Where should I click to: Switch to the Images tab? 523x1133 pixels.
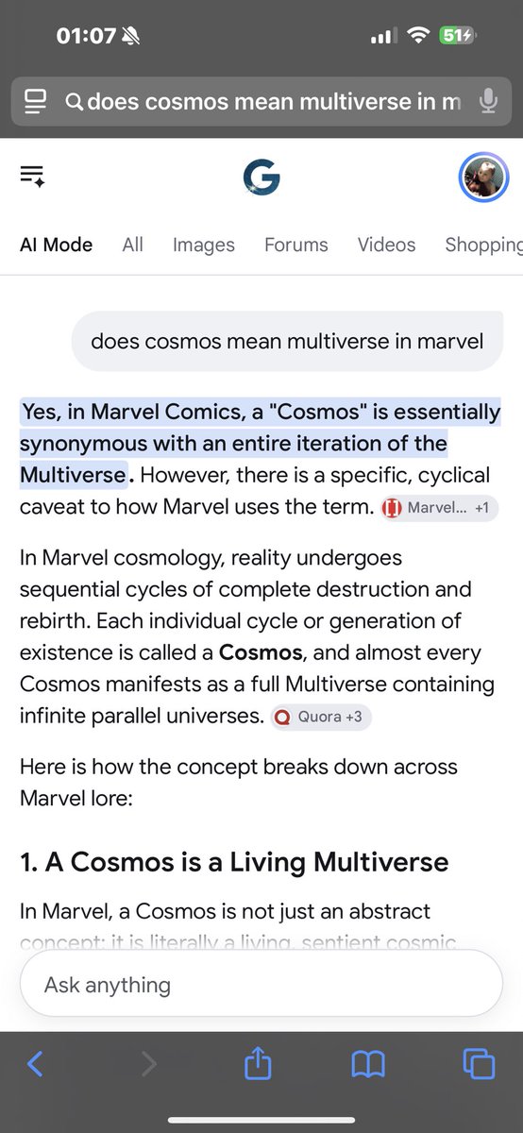point(203,245)
